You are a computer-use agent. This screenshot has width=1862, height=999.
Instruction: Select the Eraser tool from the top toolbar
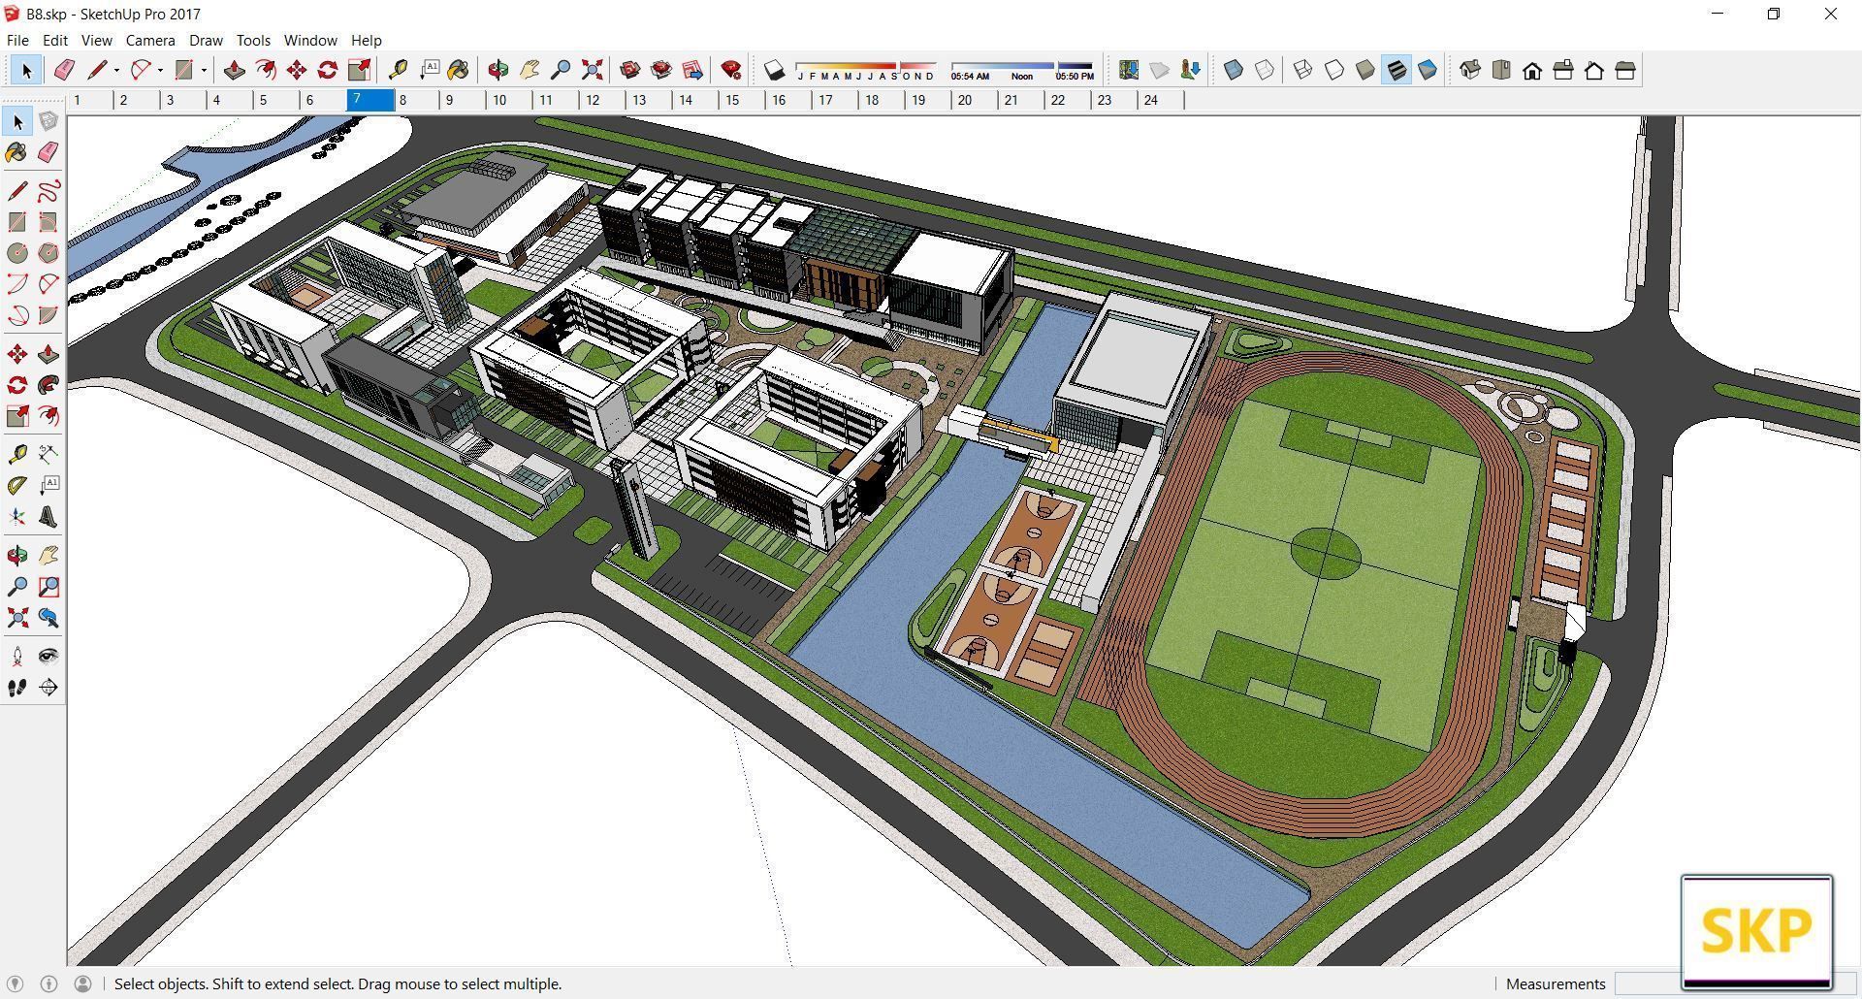pyautogui.click(x=64, y=70)
